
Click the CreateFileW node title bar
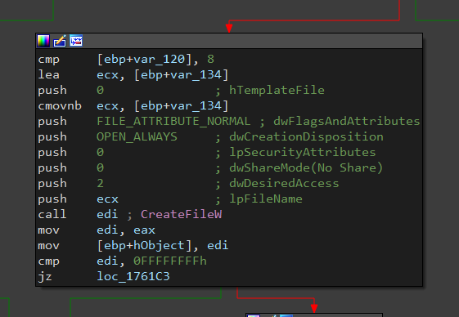[x=229, y=41]
